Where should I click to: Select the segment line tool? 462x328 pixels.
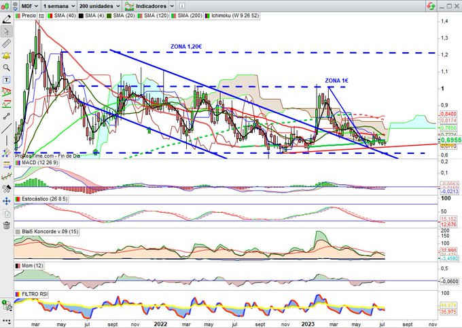coord(6,116)
